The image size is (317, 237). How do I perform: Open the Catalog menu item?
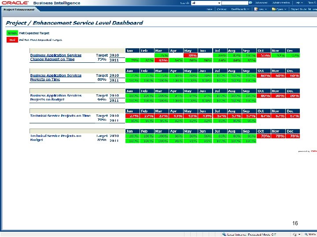tap(221, 9)
